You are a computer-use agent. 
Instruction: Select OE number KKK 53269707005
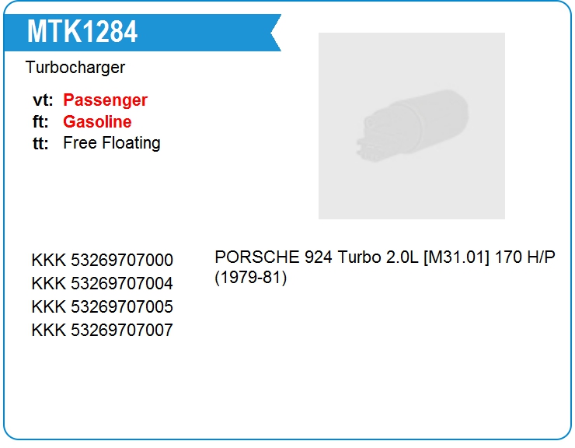(x=103, y=306)
